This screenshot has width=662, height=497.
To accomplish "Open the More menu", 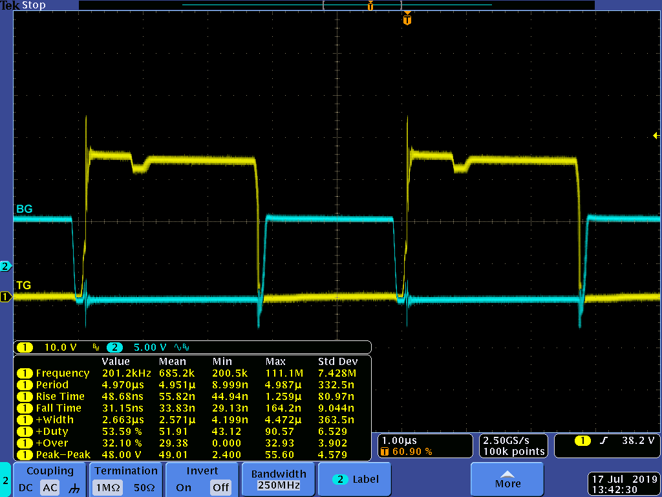I will click(x=507, y=480).
